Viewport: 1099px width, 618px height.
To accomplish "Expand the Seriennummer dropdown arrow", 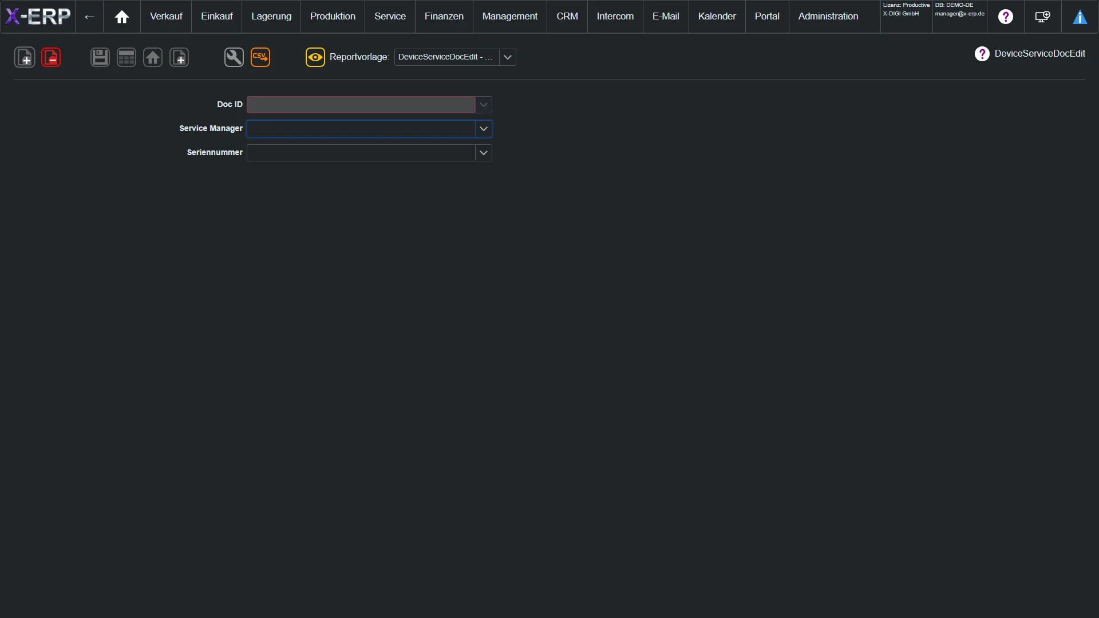I will coord(484,153).
